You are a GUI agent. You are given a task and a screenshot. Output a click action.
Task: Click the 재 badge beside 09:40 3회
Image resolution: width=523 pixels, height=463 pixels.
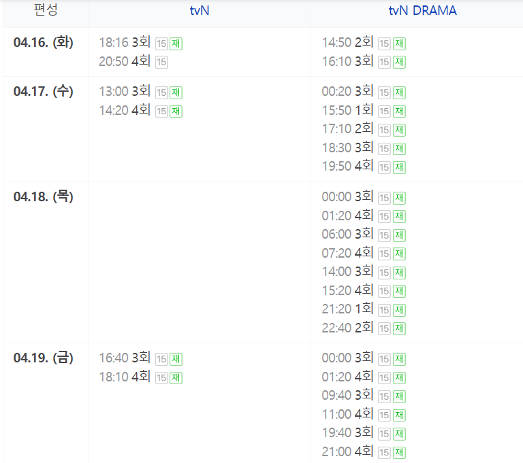point(399,397)
